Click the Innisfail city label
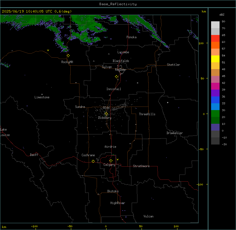 pos(114,89)
